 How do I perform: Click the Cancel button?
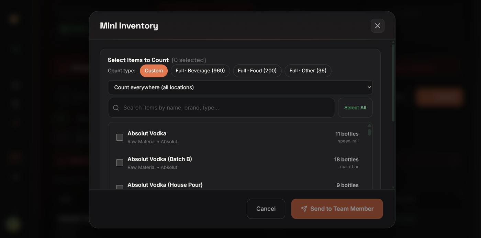[x=266, y=209]
